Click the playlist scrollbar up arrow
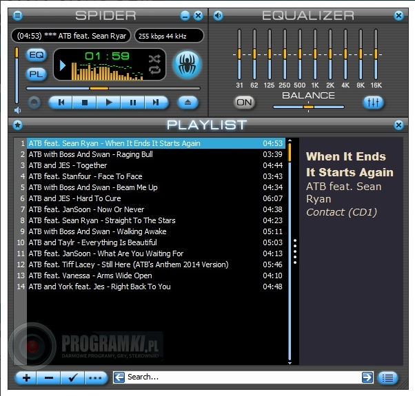Image resolution: width=415 pixels, height=396 pixels. click(x=290, y=140)
